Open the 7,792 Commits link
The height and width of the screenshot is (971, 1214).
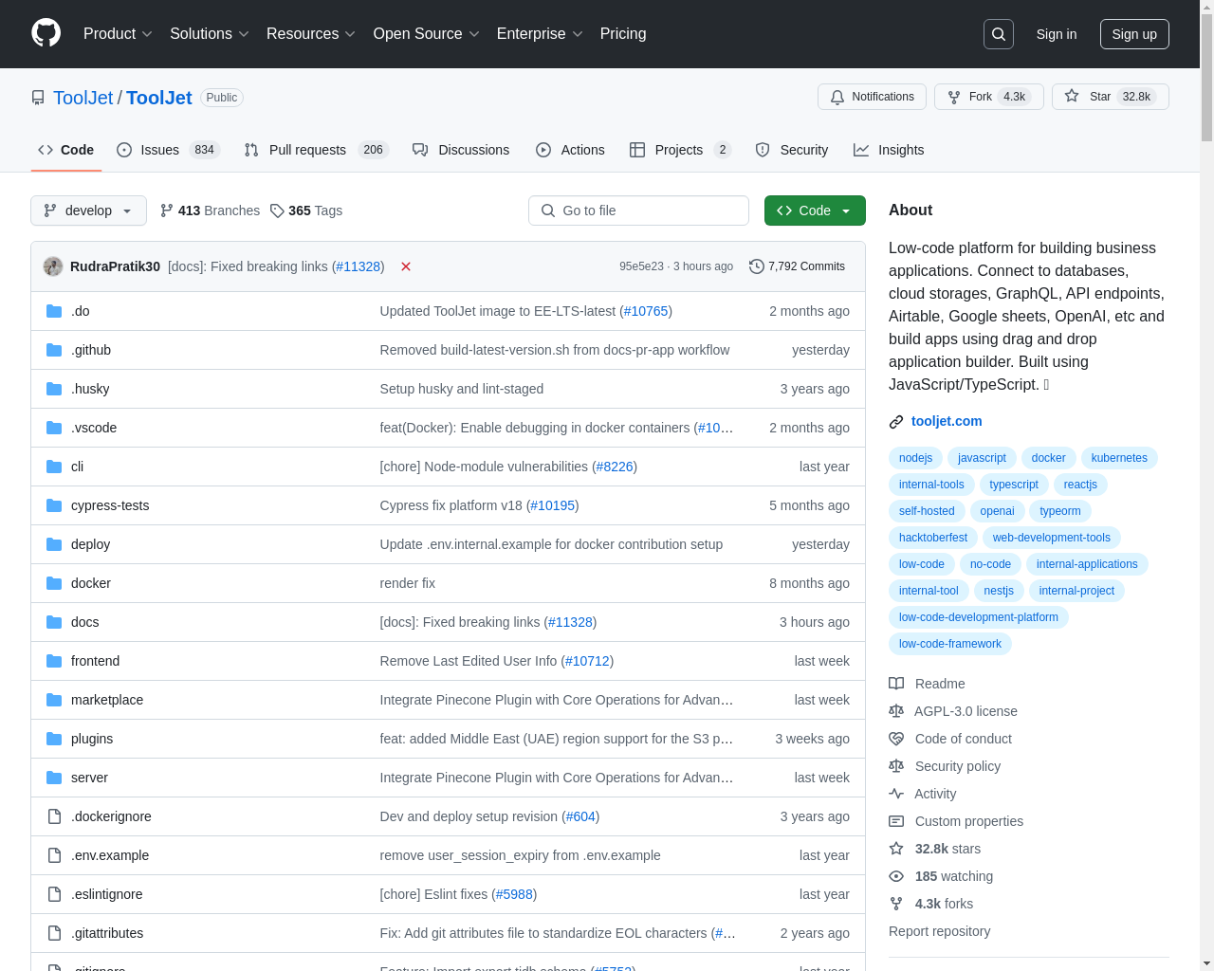(x=797, y=266)
